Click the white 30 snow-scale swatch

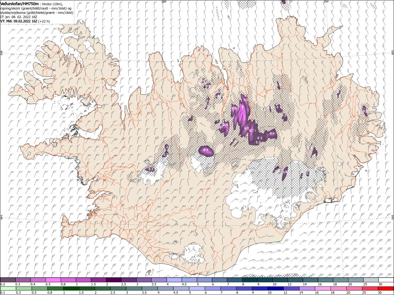(x=386, y=280)
